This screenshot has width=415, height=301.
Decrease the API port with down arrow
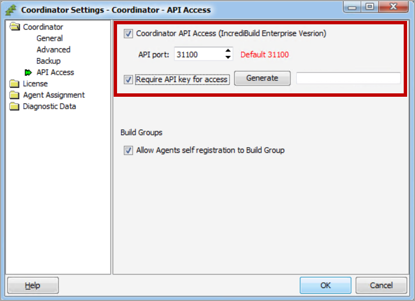click(228, 57)
